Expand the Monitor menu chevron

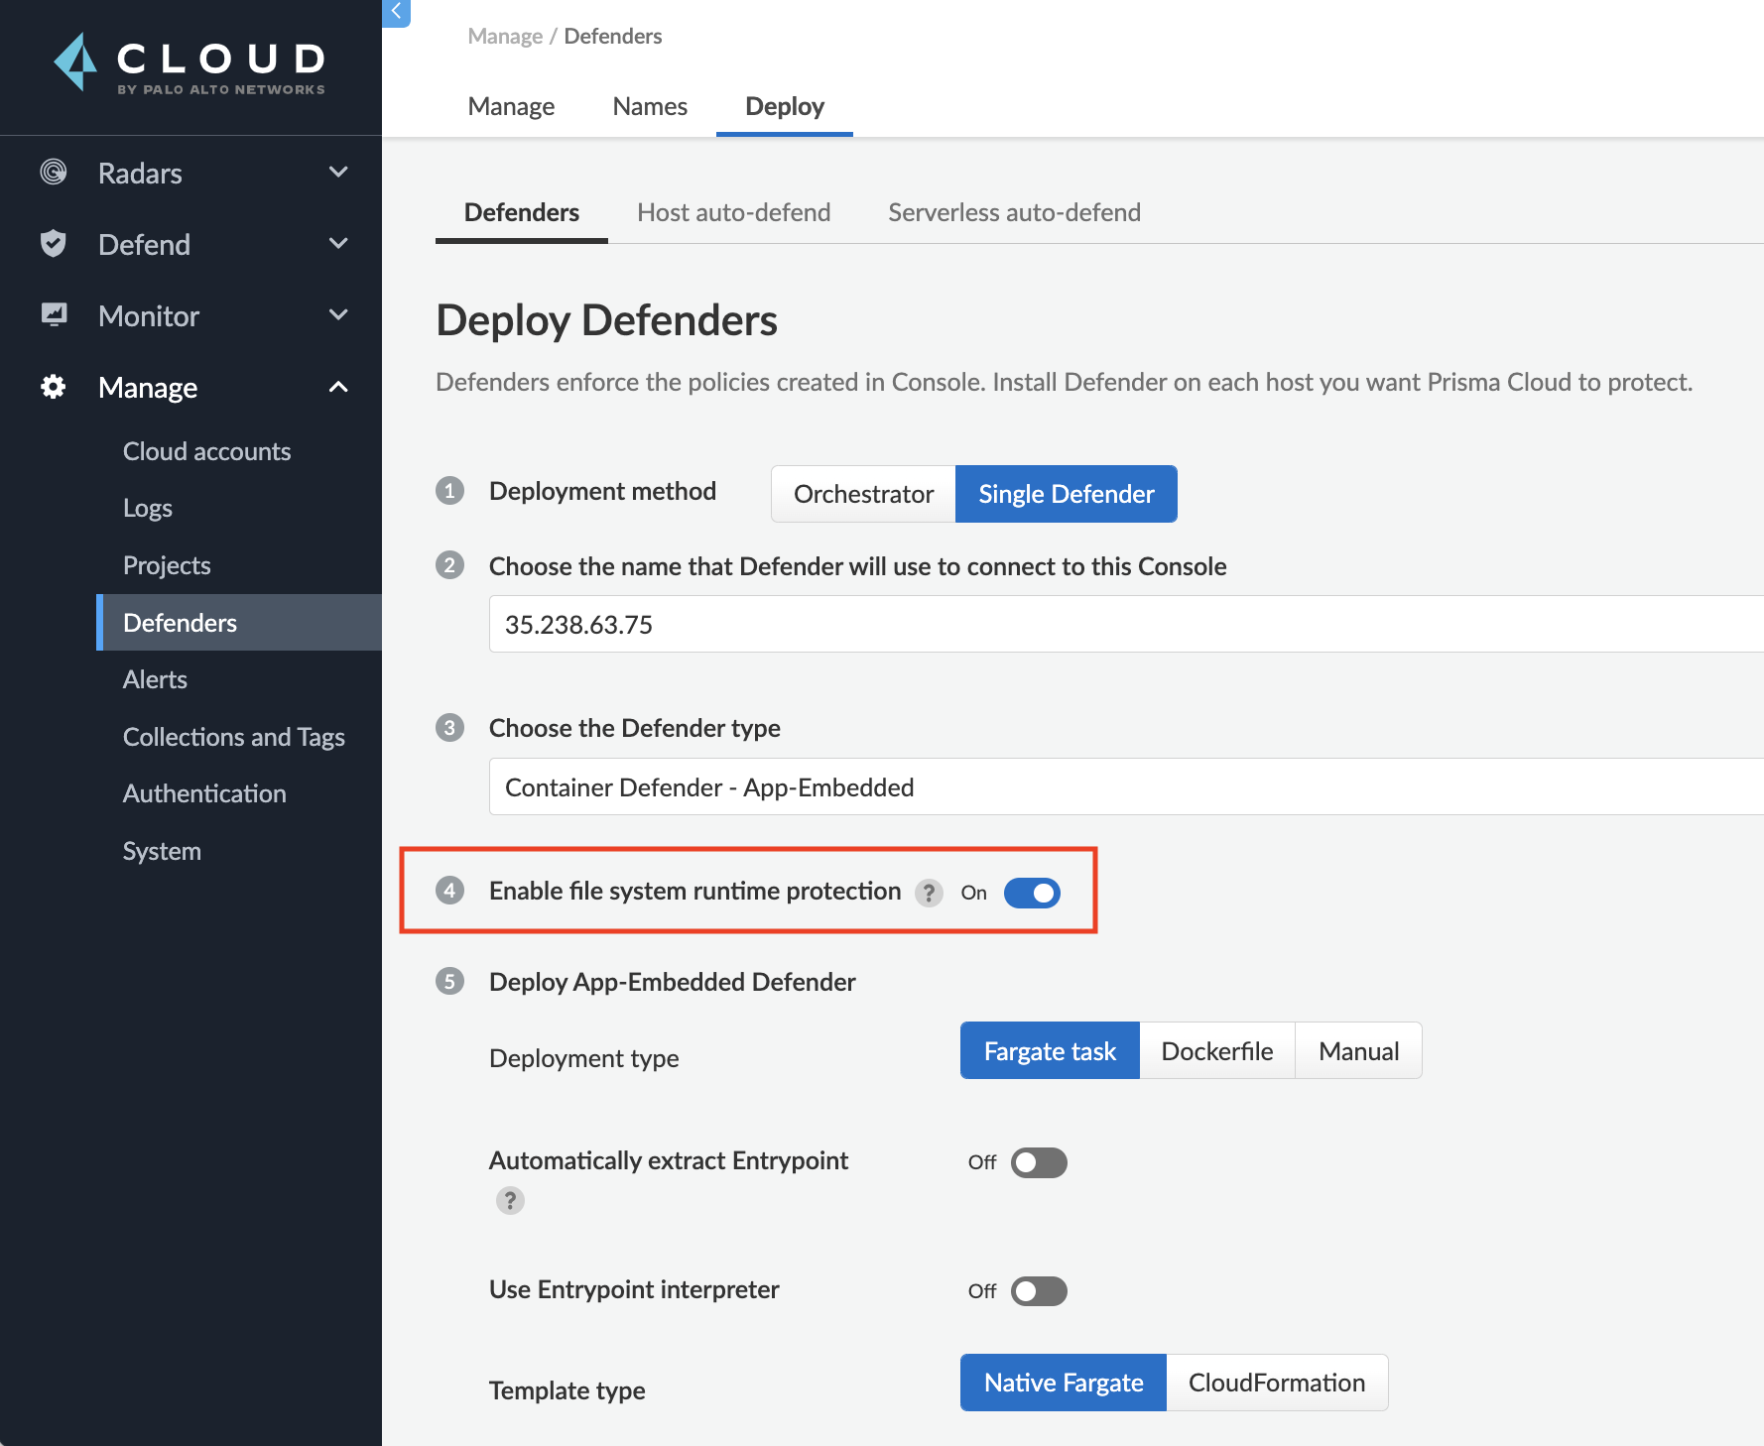click(x=338, y=315)
